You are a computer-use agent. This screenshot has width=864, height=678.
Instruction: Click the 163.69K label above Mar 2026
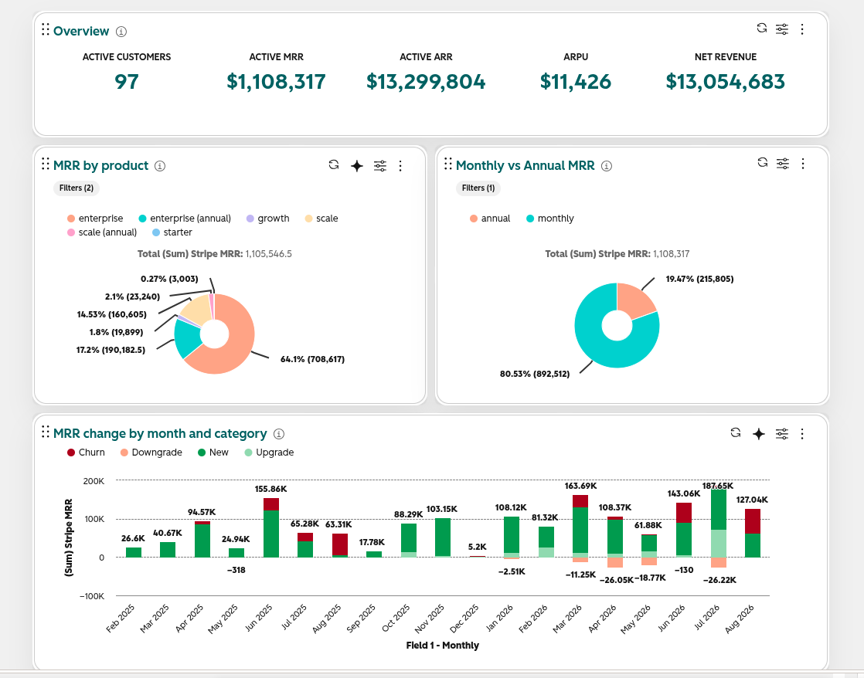[580, 486]
